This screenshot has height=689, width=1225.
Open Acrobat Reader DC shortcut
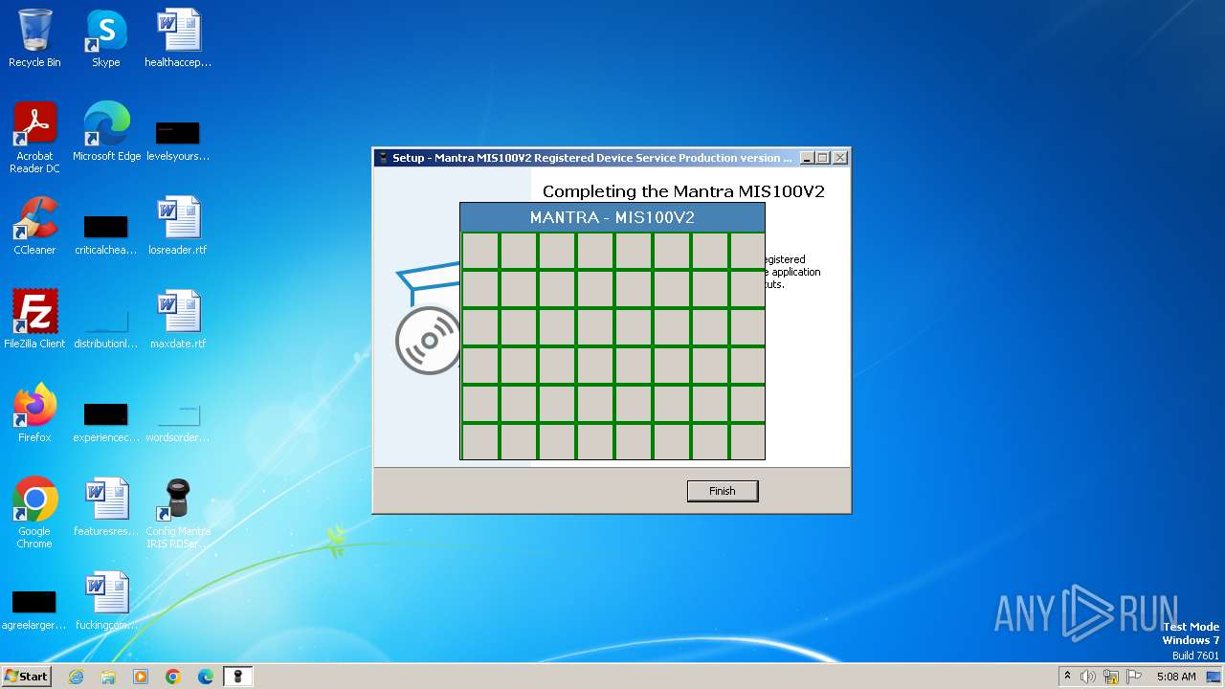pyautogui.click(x=34, y=138)
